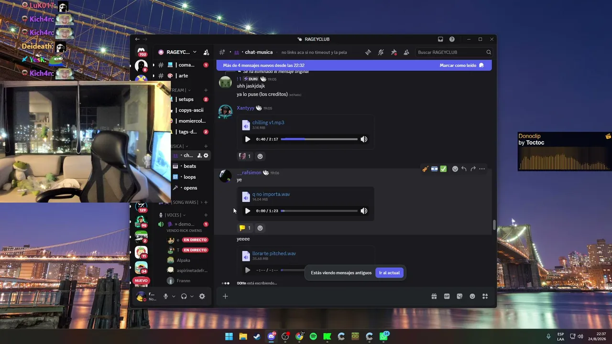The image size is (612, 344).
Task: Open chat-musica channel settings gear
Action: pyautogui.click(x=206, y=155)
